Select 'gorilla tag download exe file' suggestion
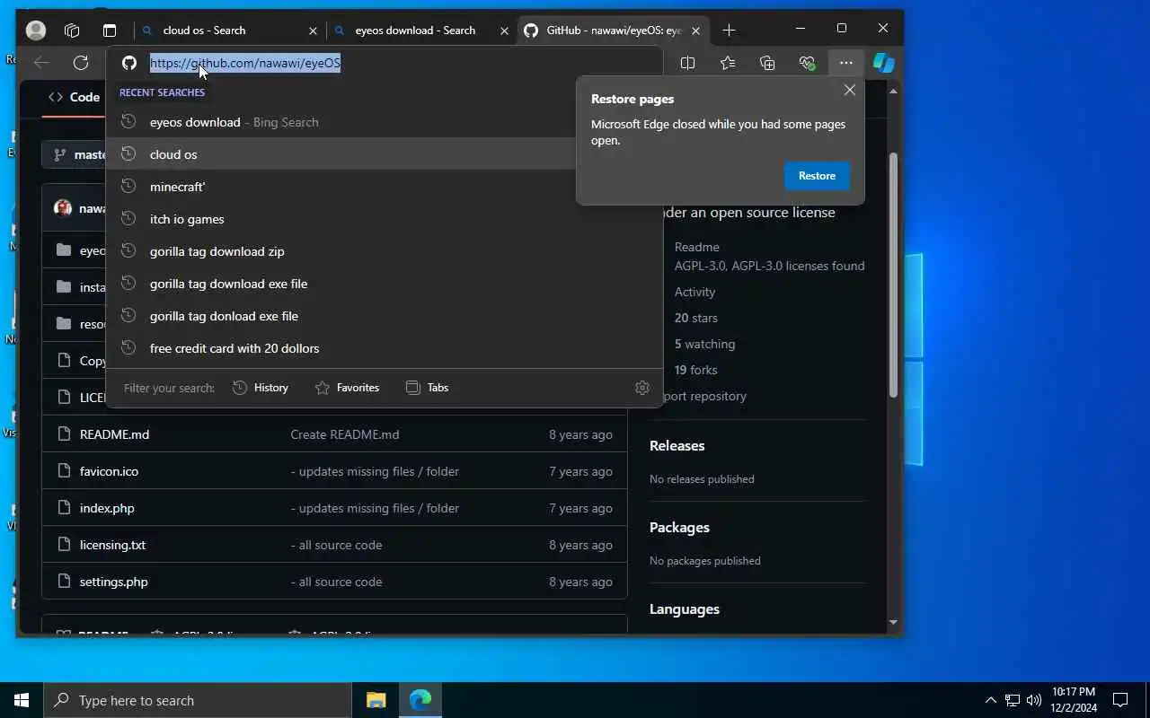This screenshot has height=718, width=1150. [x=385, y=284]
